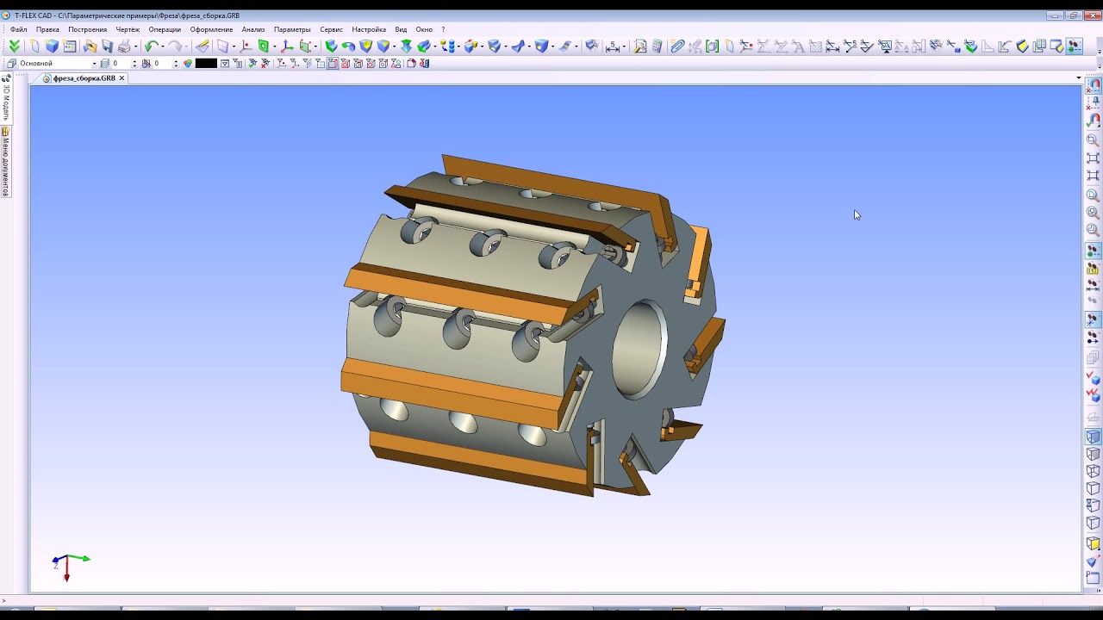This screenshot has width=1103, height=620.
Task: Toggle the highlighted selection filter button
Action: pyautogui.click(x=333, y=64)
